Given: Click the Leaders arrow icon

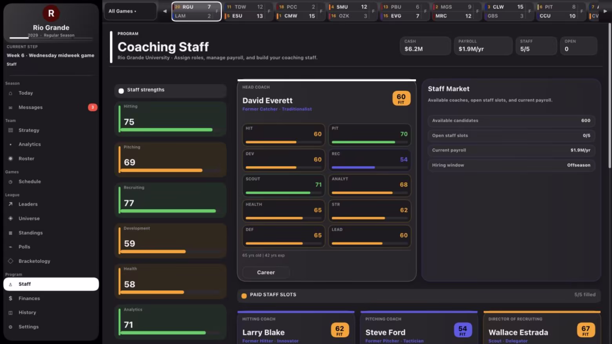Looking at the screenshot, I should click(11, 204).
